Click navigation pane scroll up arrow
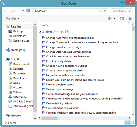Screen dimensions: 137x127 click(x=35, y=24)
